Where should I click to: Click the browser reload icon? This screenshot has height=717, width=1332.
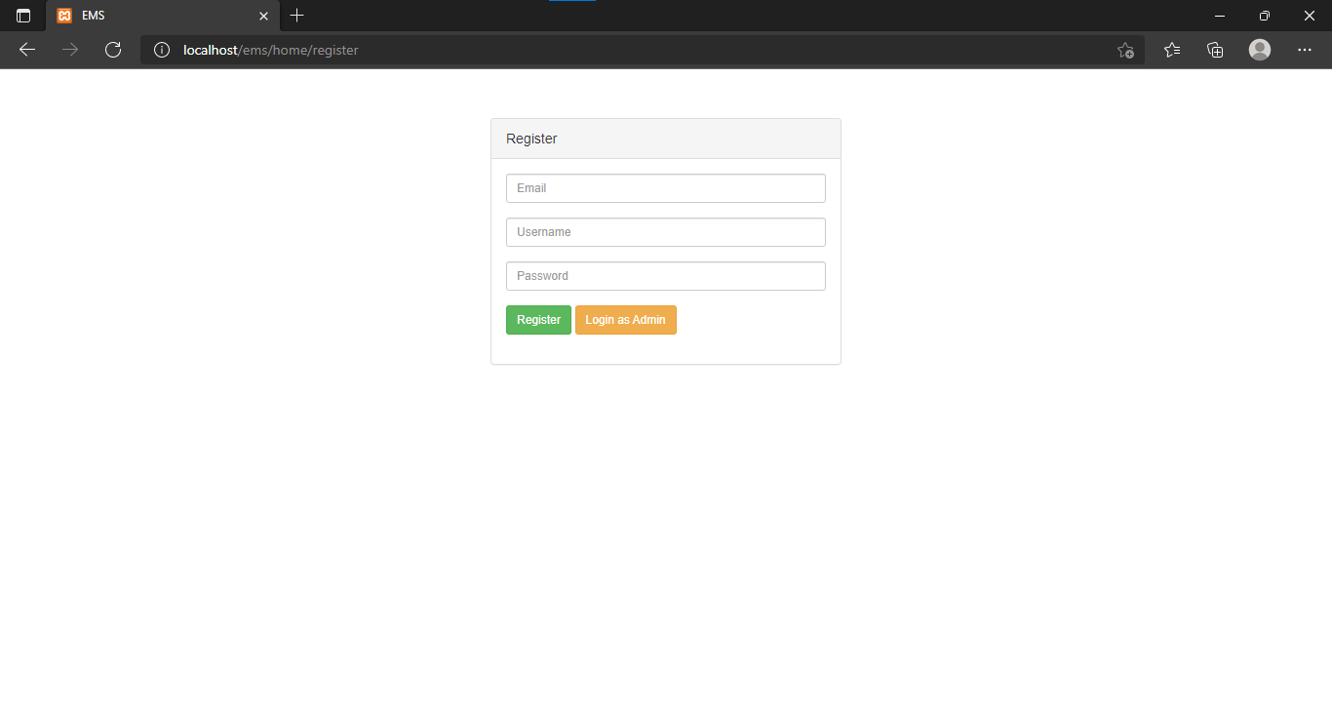pos(113,50)
